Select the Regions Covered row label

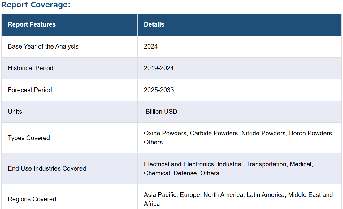click(32, 199)
